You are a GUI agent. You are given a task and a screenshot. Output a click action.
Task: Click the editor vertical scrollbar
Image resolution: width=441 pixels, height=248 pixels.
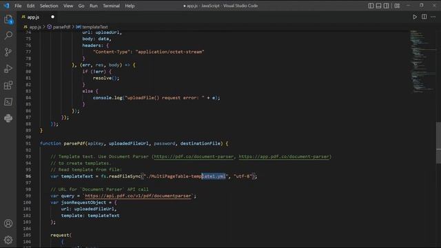click(x=438, y=143)
